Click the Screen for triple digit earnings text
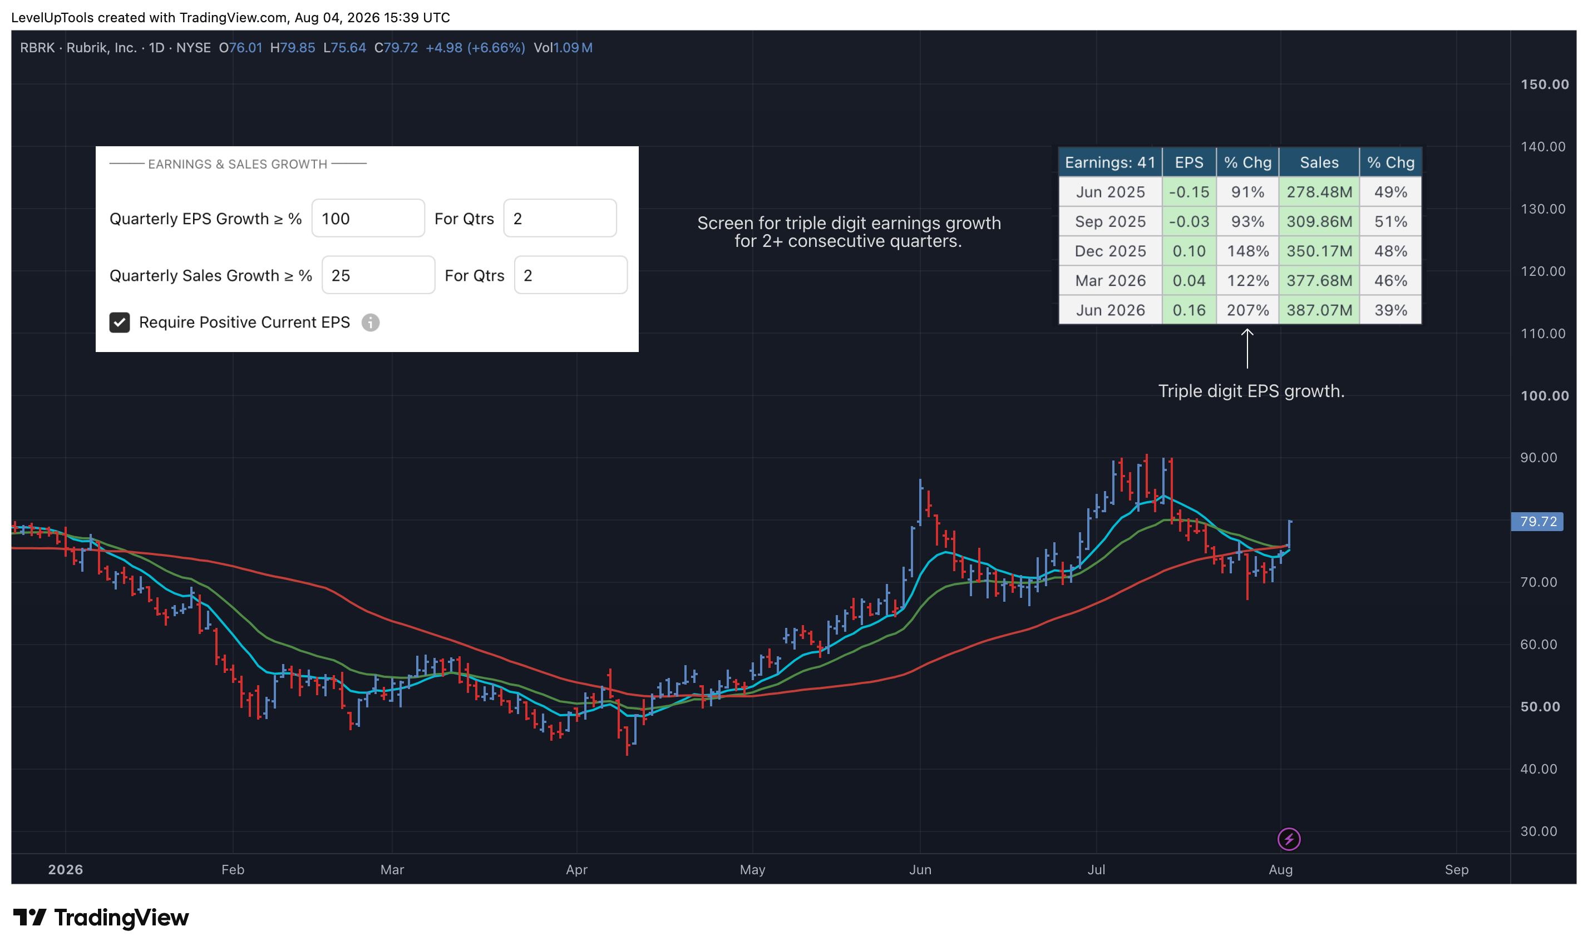 tap(849, 232)
